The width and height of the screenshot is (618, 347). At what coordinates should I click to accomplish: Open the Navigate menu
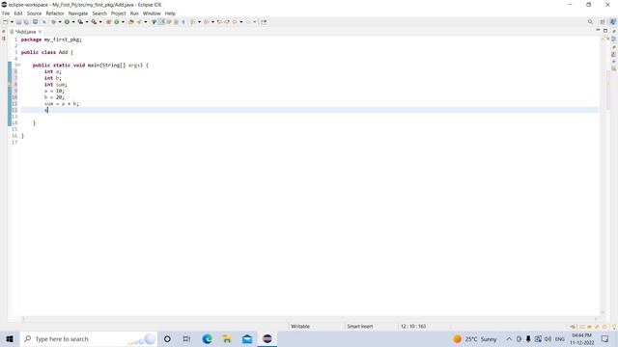click(78, 13)
